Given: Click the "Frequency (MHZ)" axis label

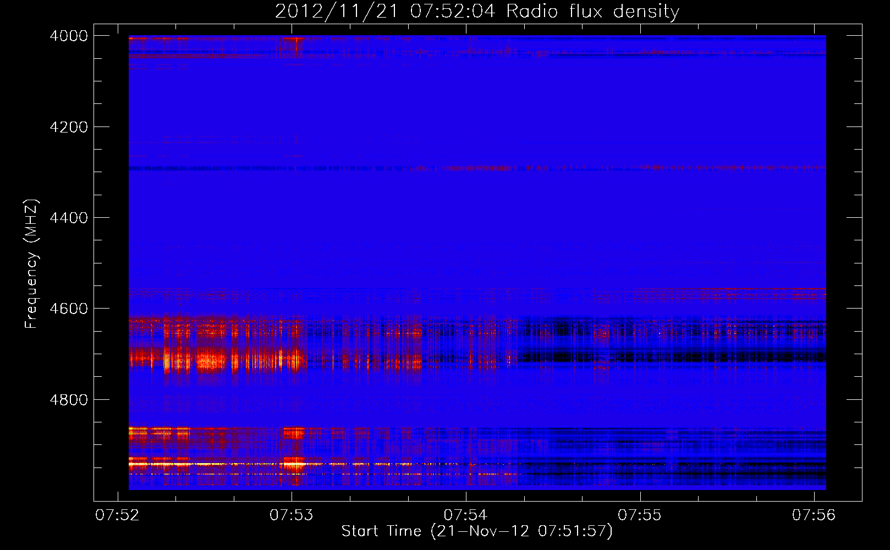Looking at the screenshot, I should 31,263.
